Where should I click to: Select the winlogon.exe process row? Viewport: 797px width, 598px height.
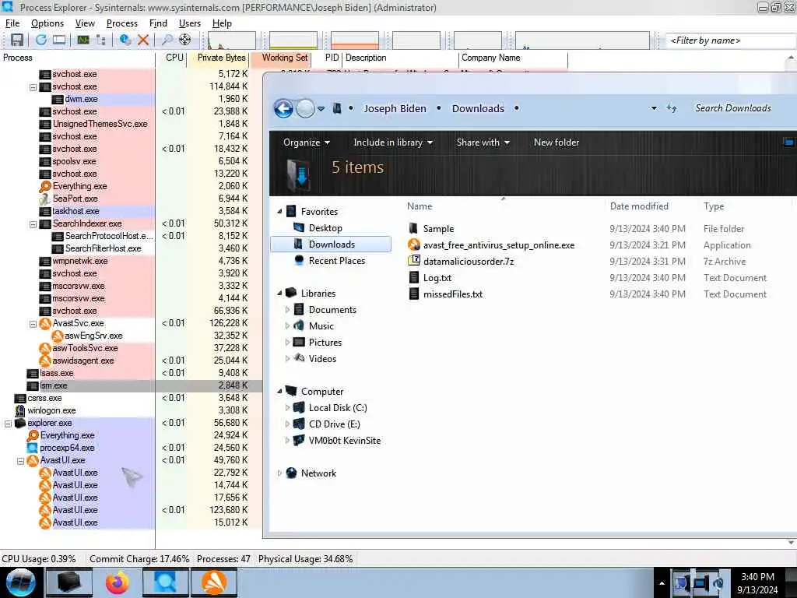tap(51, 410)
